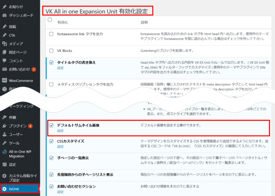275x196 pixels.
Task: Click the お問い合わせ notification badge 1
Action: coord(34,70)
